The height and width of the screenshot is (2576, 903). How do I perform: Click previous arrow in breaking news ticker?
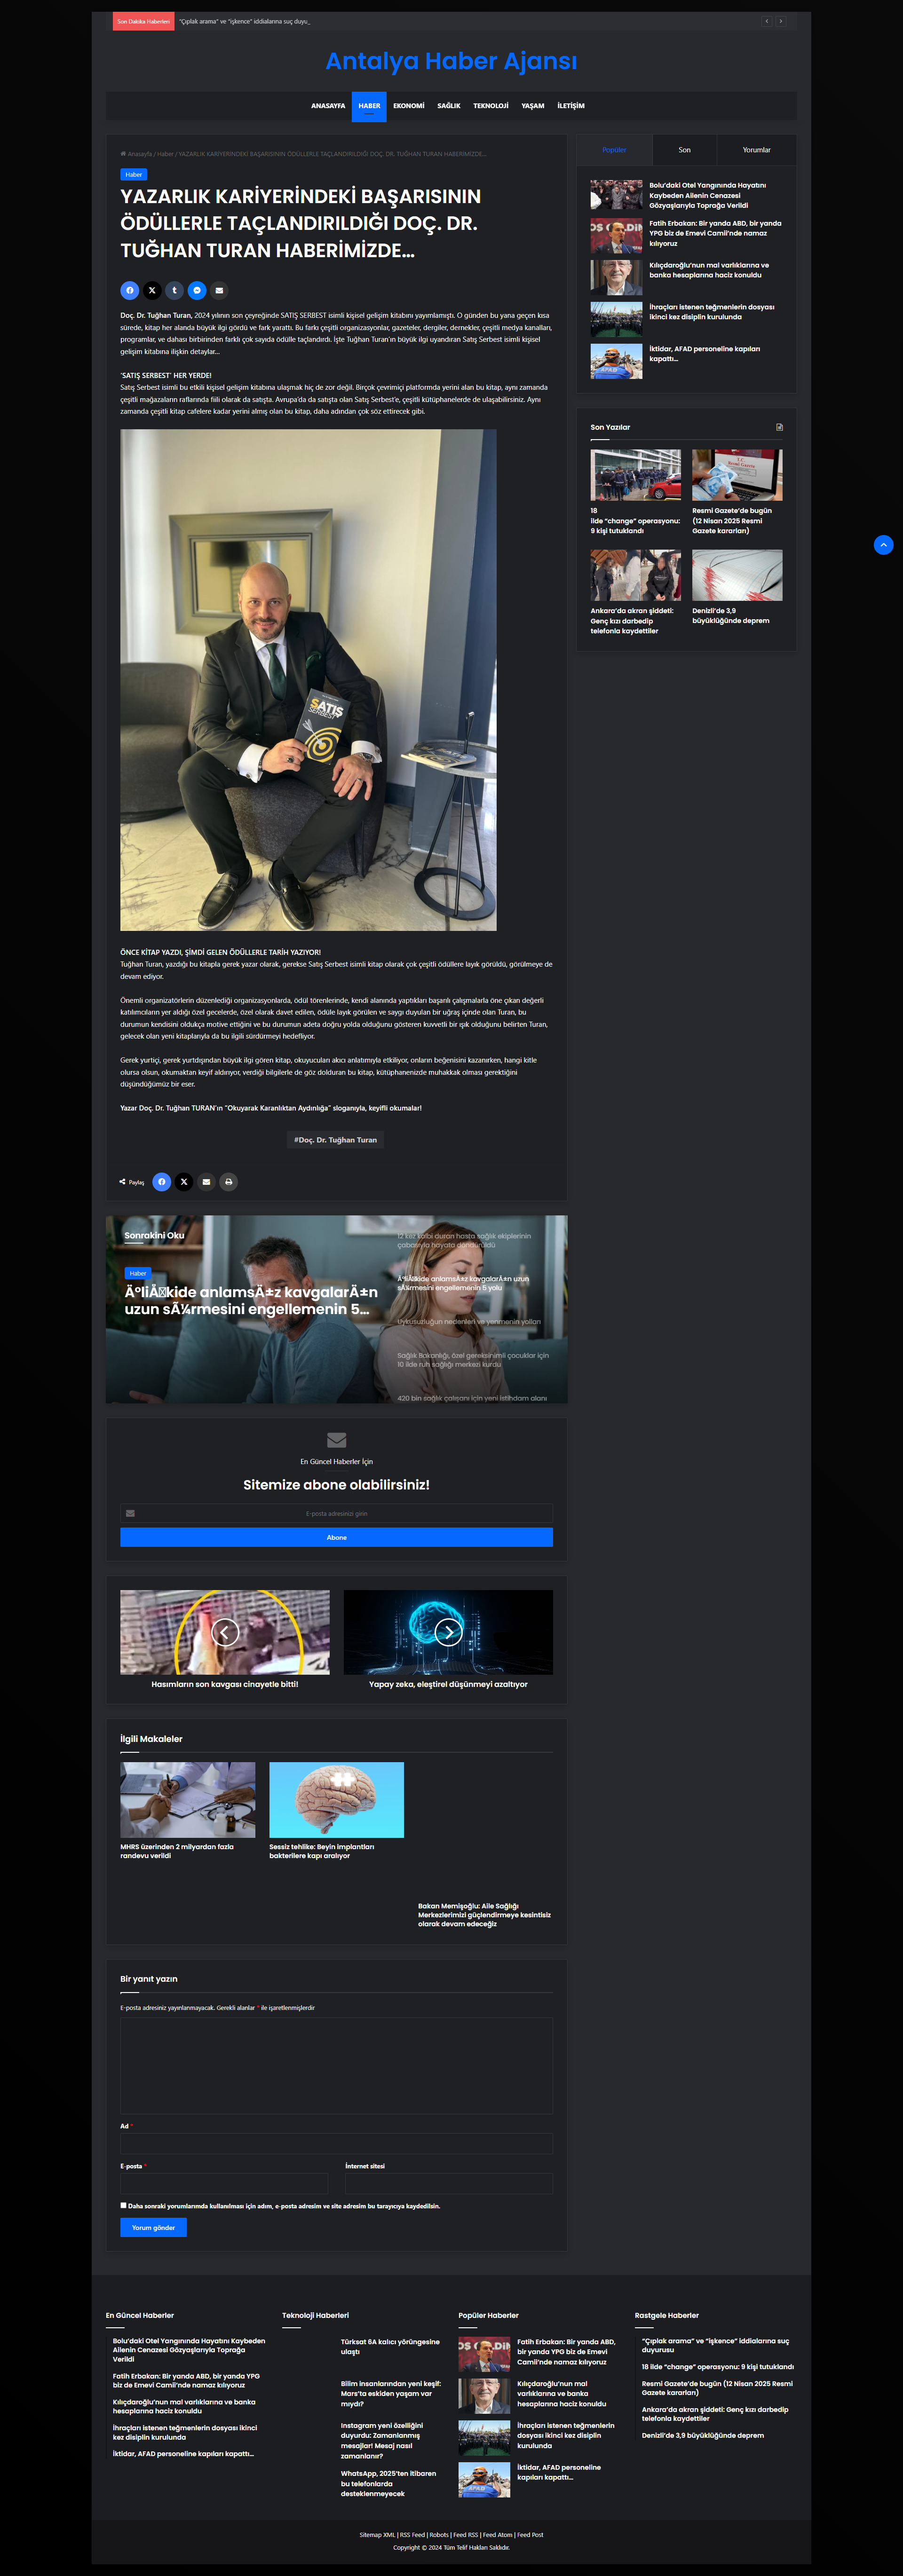767,21
